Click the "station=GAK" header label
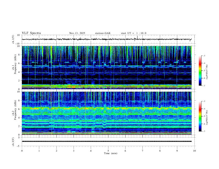219x169 pixels. (103, 33)
